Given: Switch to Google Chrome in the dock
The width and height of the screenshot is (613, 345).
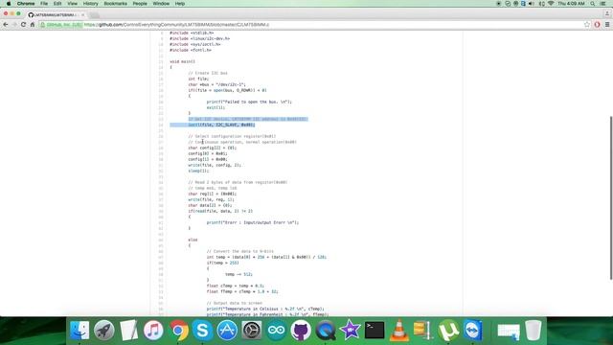Looking at the screenshot, I should (178, 331).
